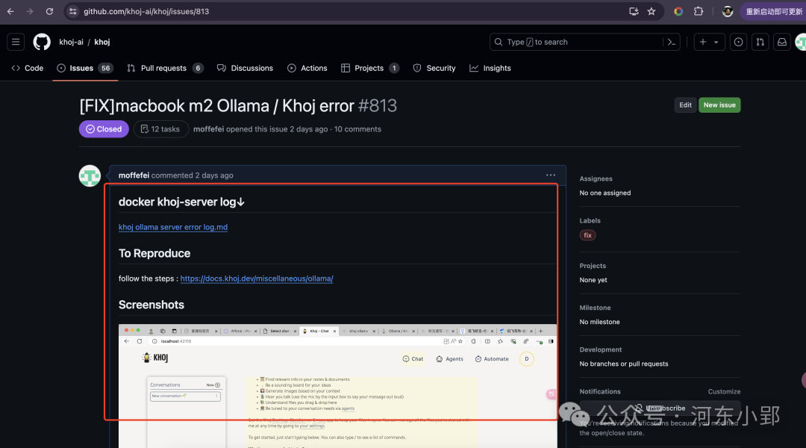Click the install app icon in address bar
Image resolution: width=806 pixels, height=448 pixels.
(x=634, y=11)
